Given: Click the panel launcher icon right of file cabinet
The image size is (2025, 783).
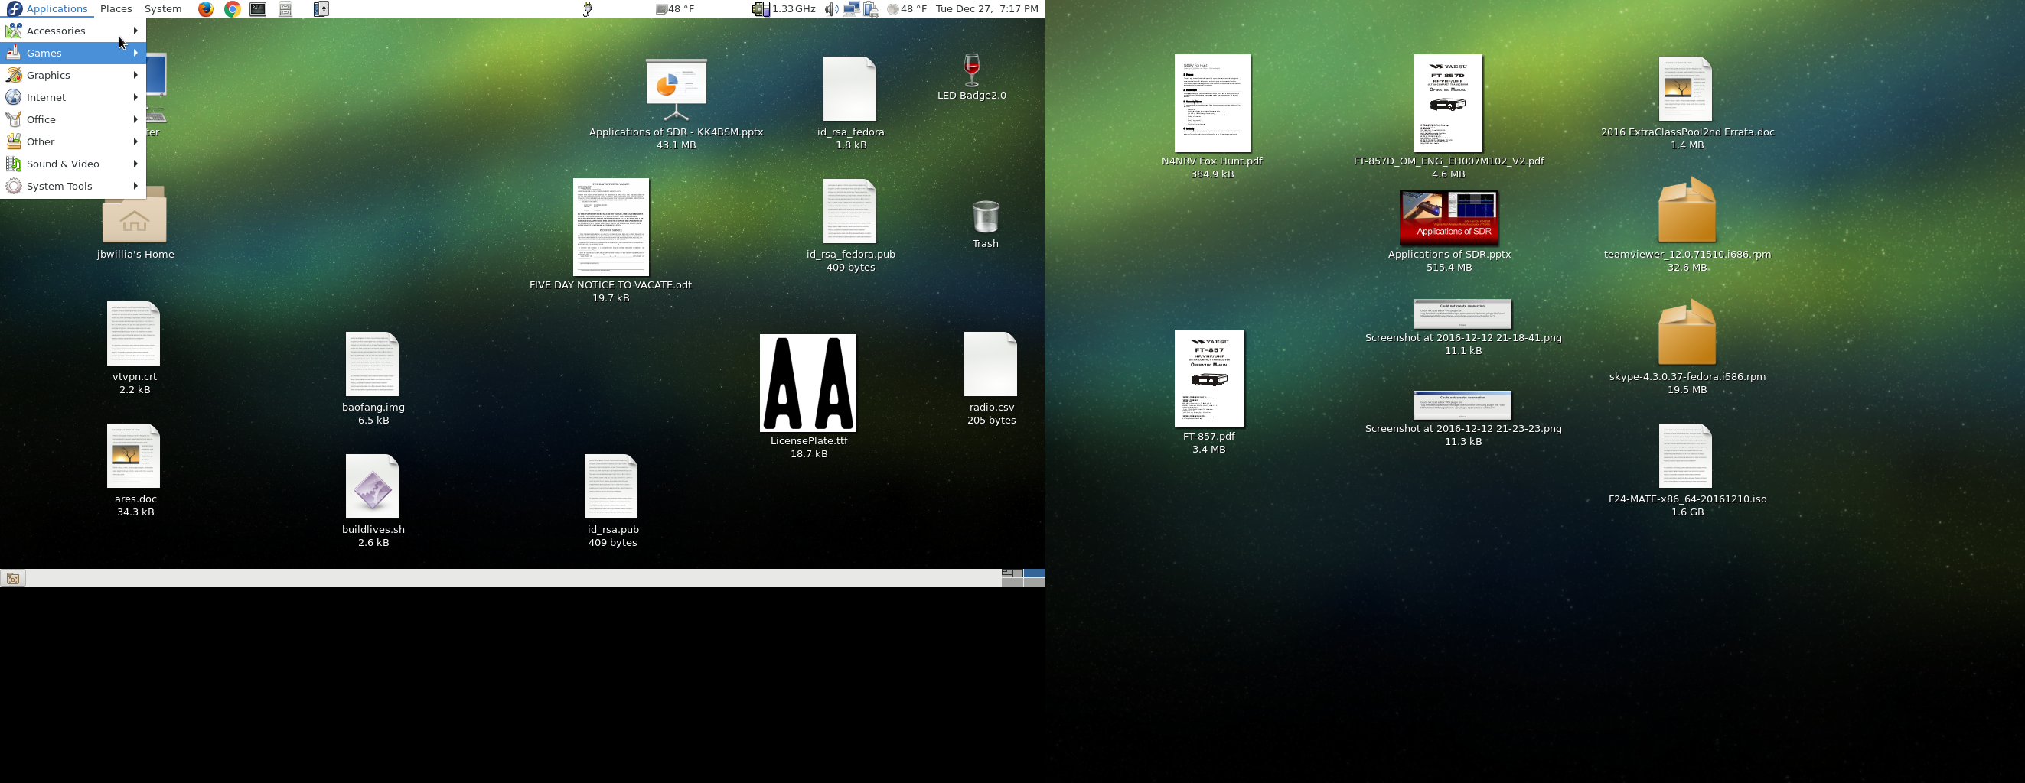Looking at the screenshot, I should coord(321,9).
